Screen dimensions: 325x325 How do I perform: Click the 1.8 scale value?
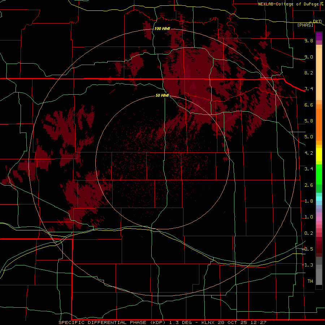[x=309, y=201]
